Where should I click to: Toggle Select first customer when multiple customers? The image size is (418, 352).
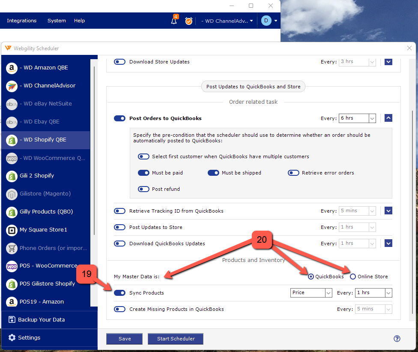[x=144, y=156]
